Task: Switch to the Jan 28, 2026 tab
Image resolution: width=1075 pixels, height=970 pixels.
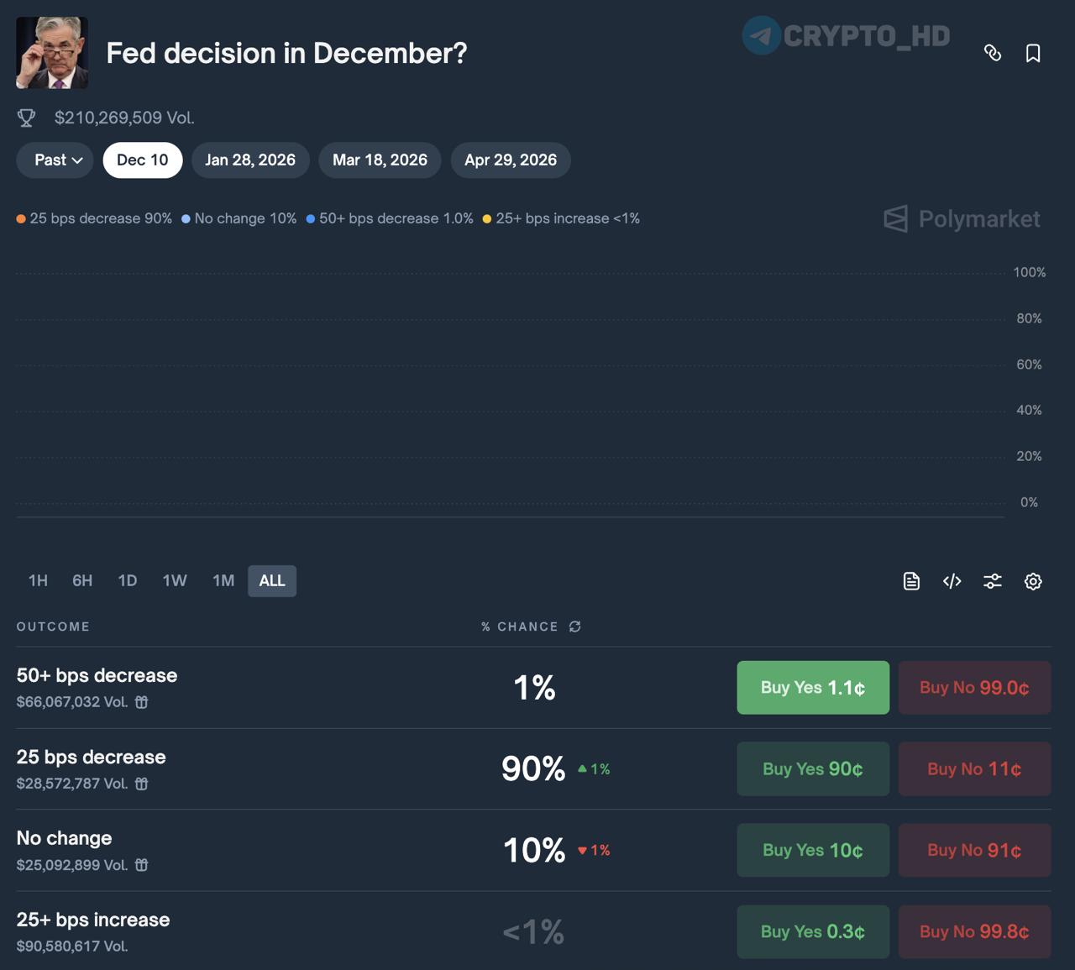Action: pos(250,160)
